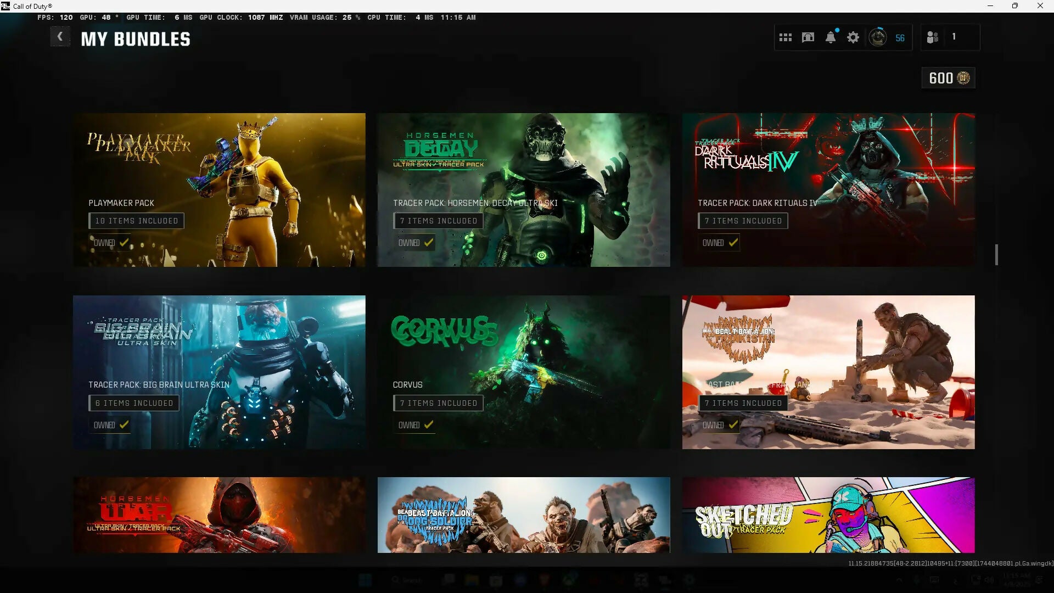Click the TRACER PACK: HORSEMEN: DECAY title text

click(x=475, y=203)
